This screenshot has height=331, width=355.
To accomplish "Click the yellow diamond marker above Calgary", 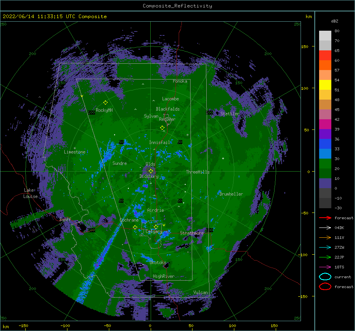I will pos(156,227).
